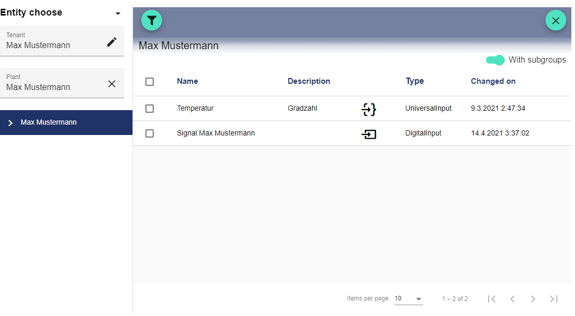575x316 pixels.
Task: Go to first page icon
Action: pyautogui.click(x=492, y=299)
